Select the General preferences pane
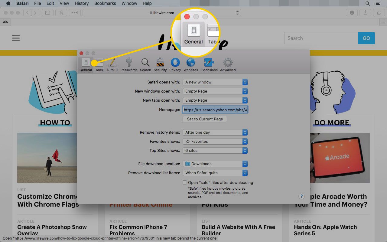Image resolution: width=387 pixels, height=242 pixels. (86, 65)
